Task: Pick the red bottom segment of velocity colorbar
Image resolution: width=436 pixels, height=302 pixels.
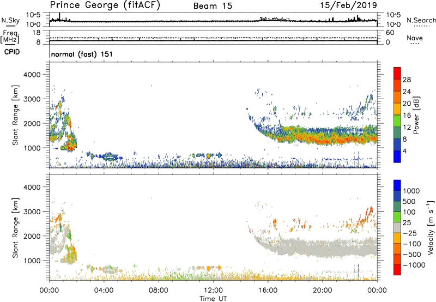Action: (397, 270)
